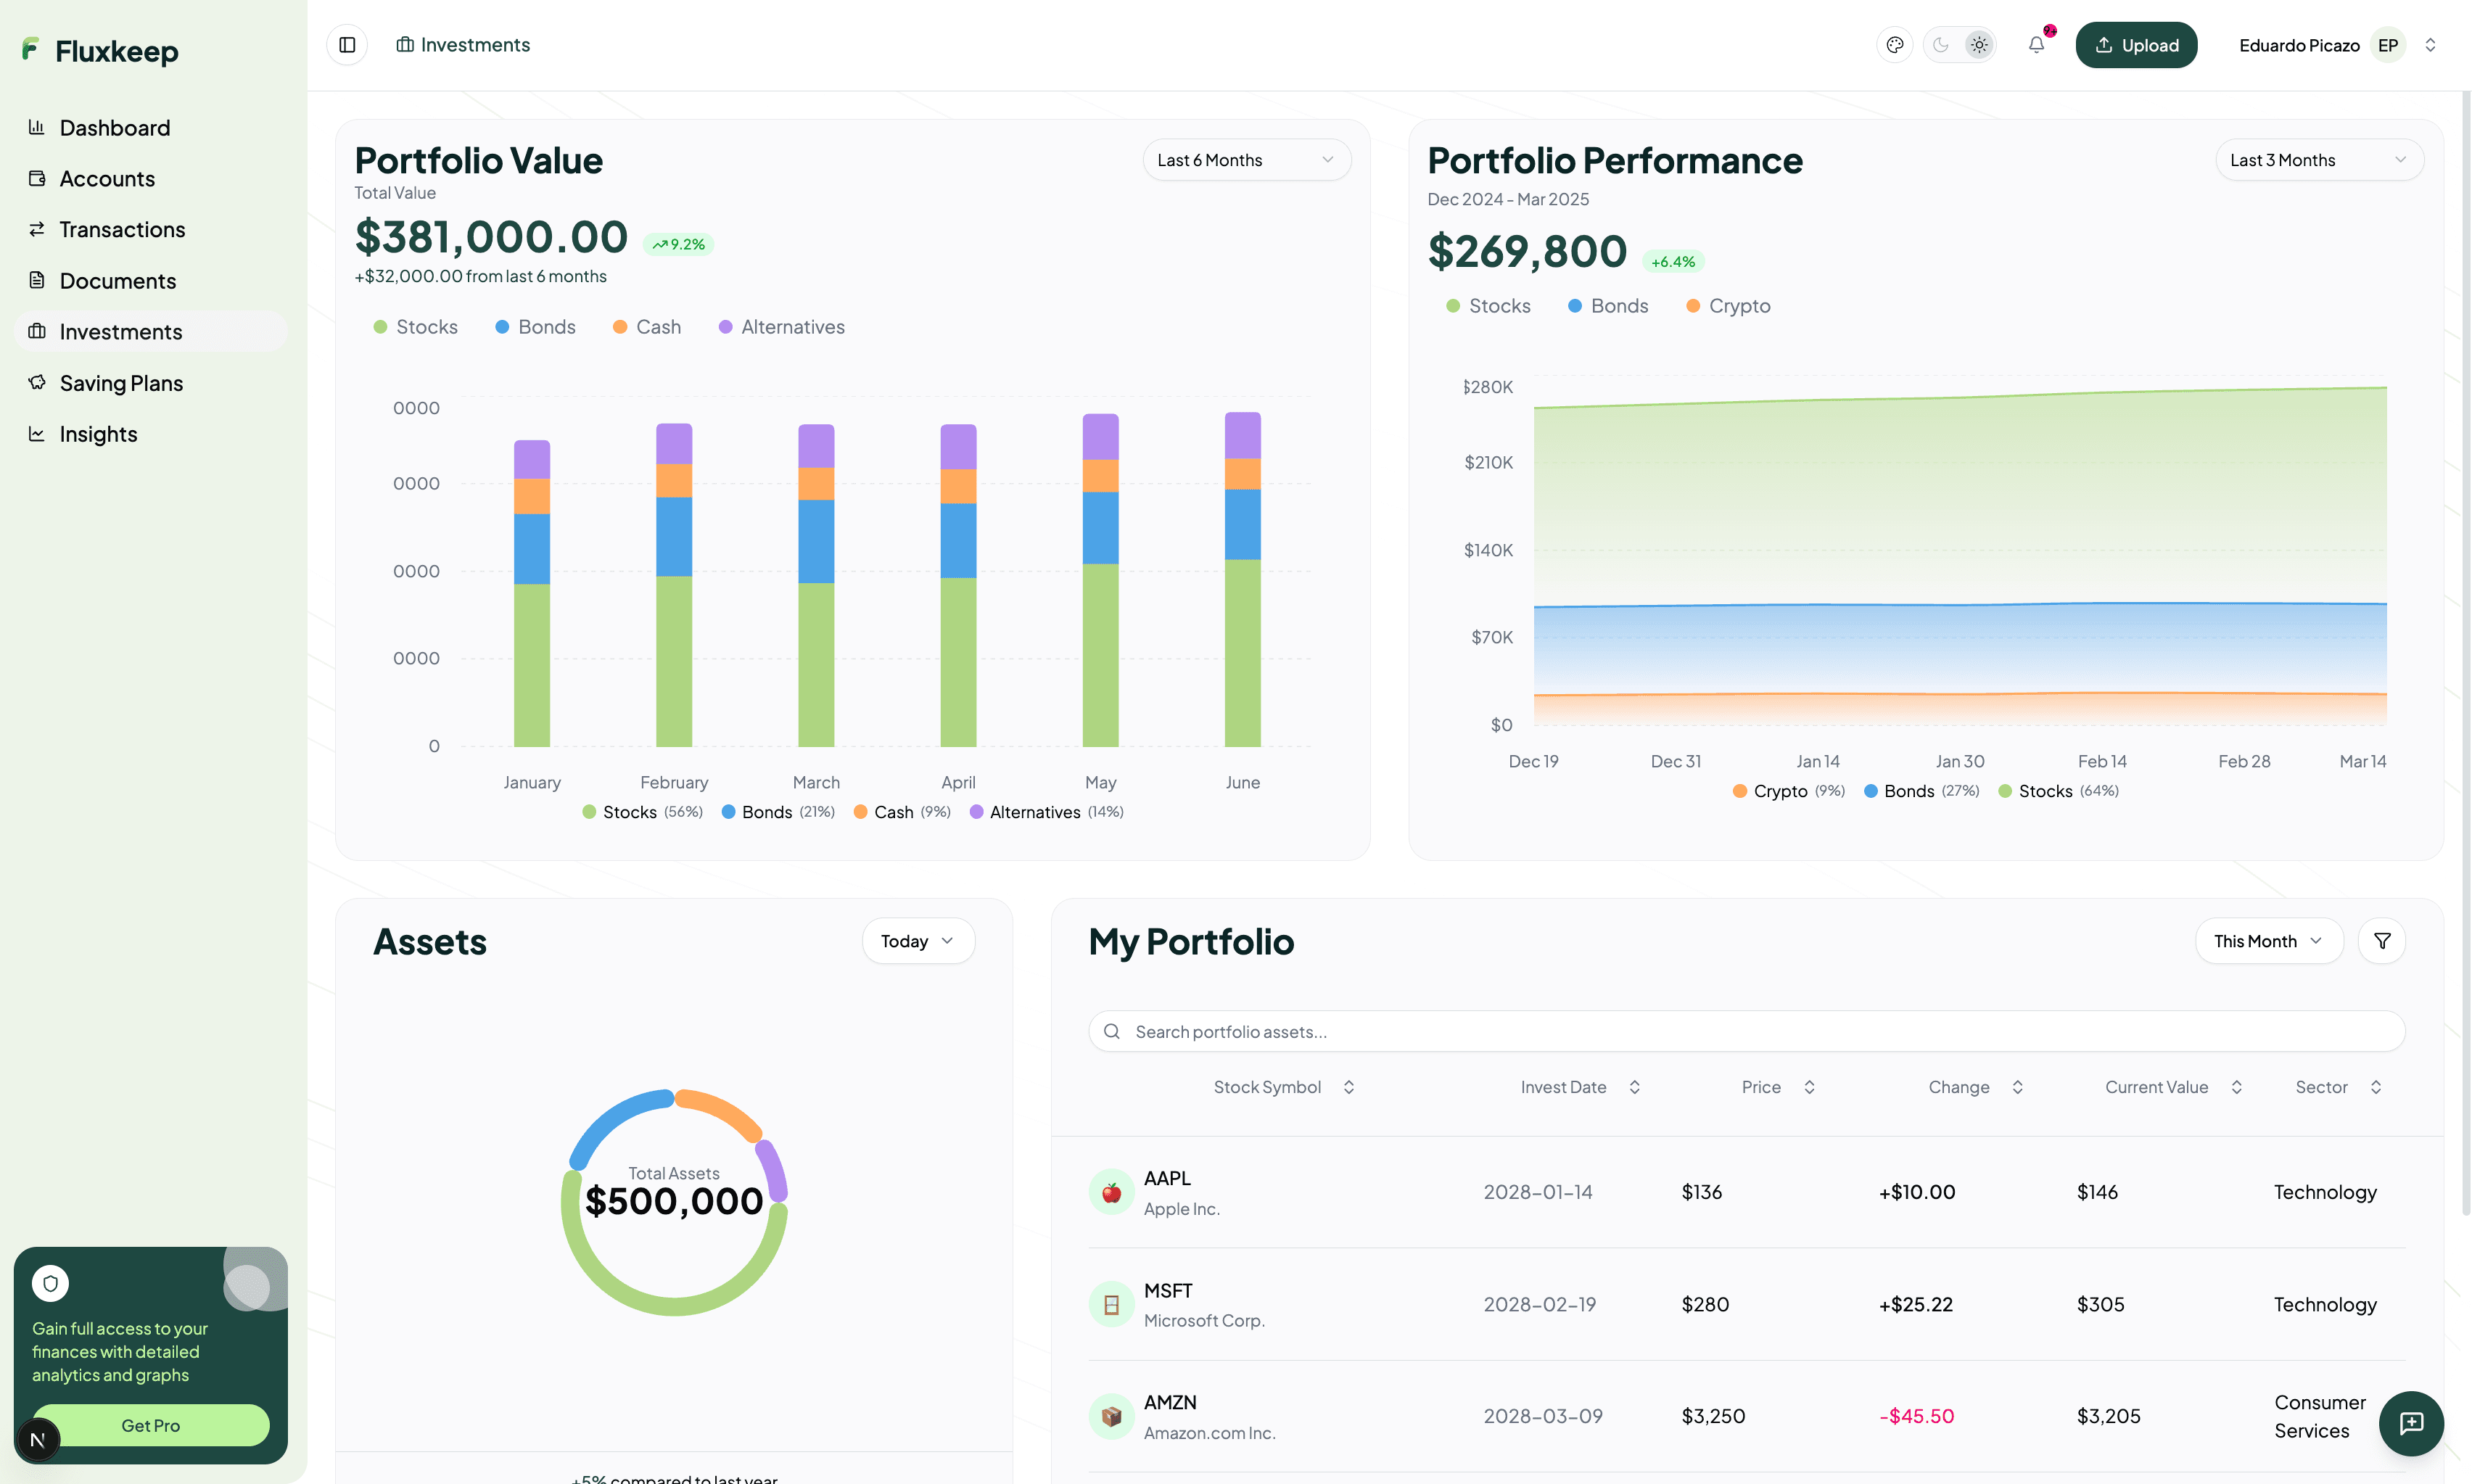This screenshot has width=2472, height=1484.
Task: Click the Apple AAPL stock icon
Action: coord(1111,1192)
